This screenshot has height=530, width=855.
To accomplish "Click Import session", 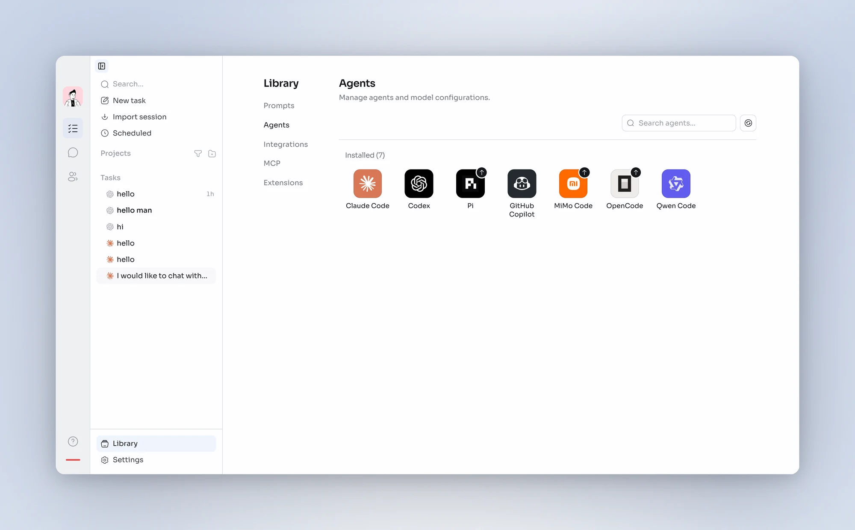I will click(156, 117).
